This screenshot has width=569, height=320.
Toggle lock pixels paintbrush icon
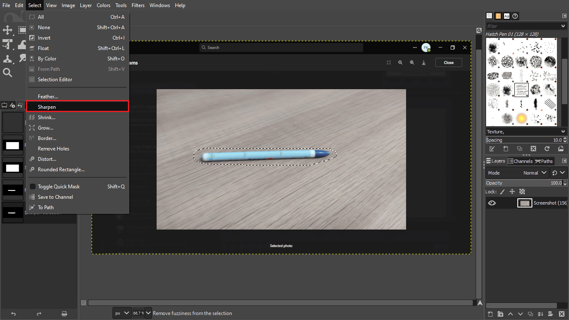502,192
